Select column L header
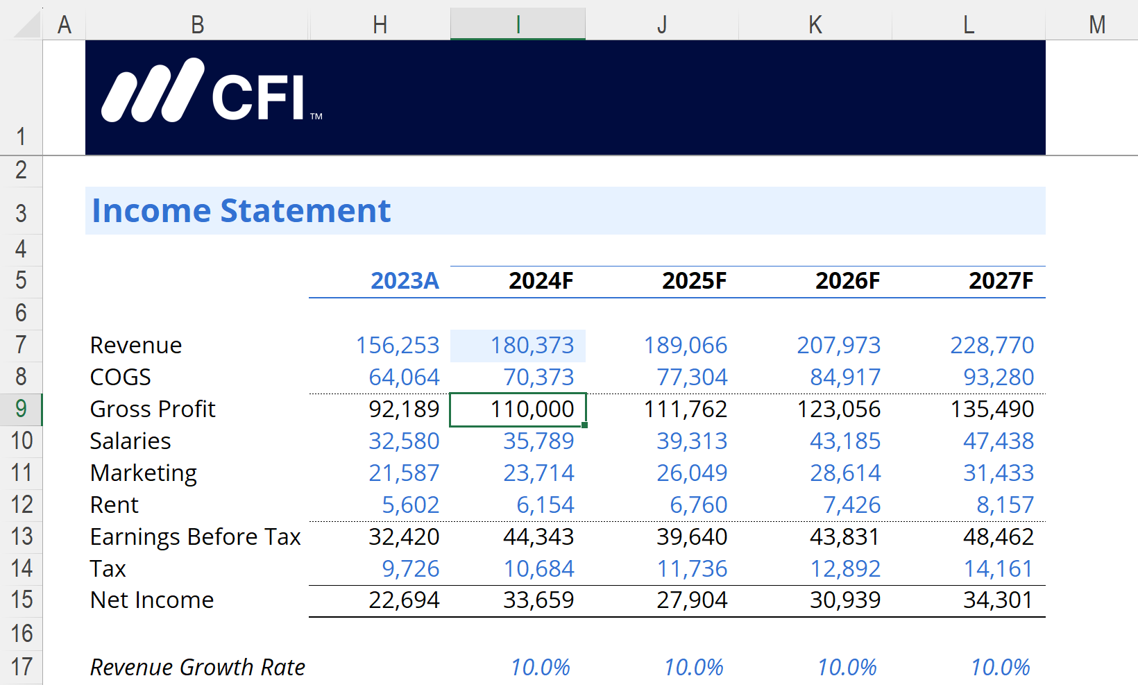 (968, 25)
